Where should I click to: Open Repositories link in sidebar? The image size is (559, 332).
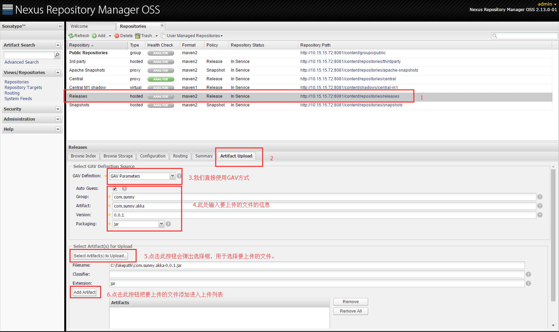(17, 82)
